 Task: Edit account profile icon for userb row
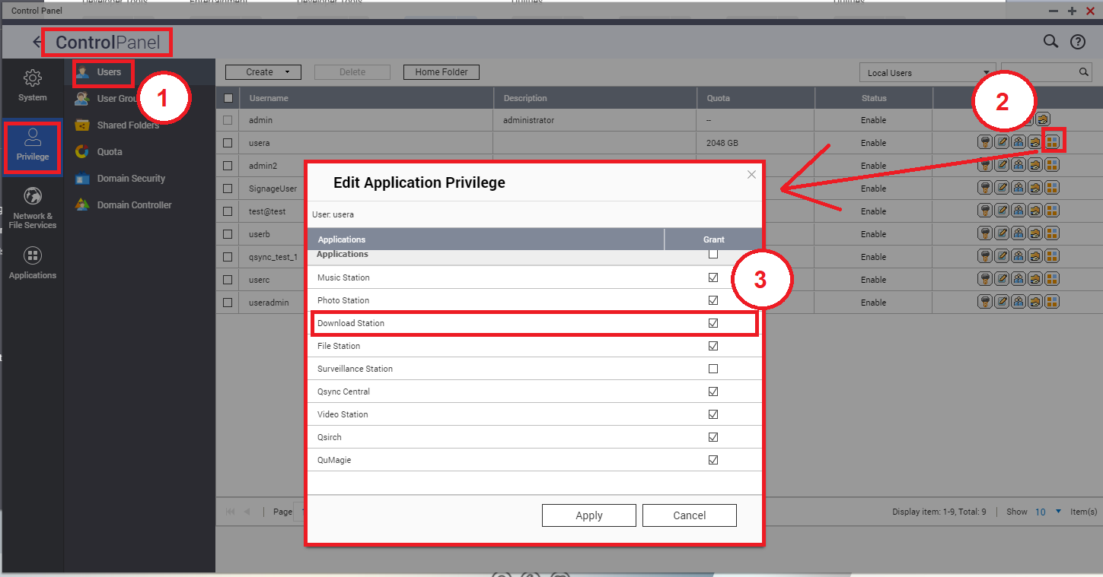tap(1002, 234)
